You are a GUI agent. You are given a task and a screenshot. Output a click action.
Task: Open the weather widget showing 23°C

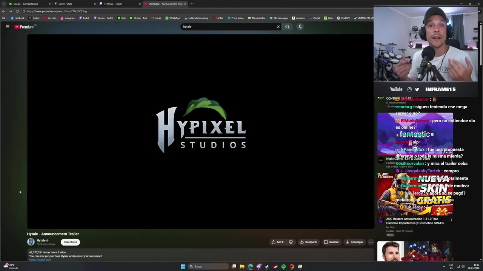11,266
